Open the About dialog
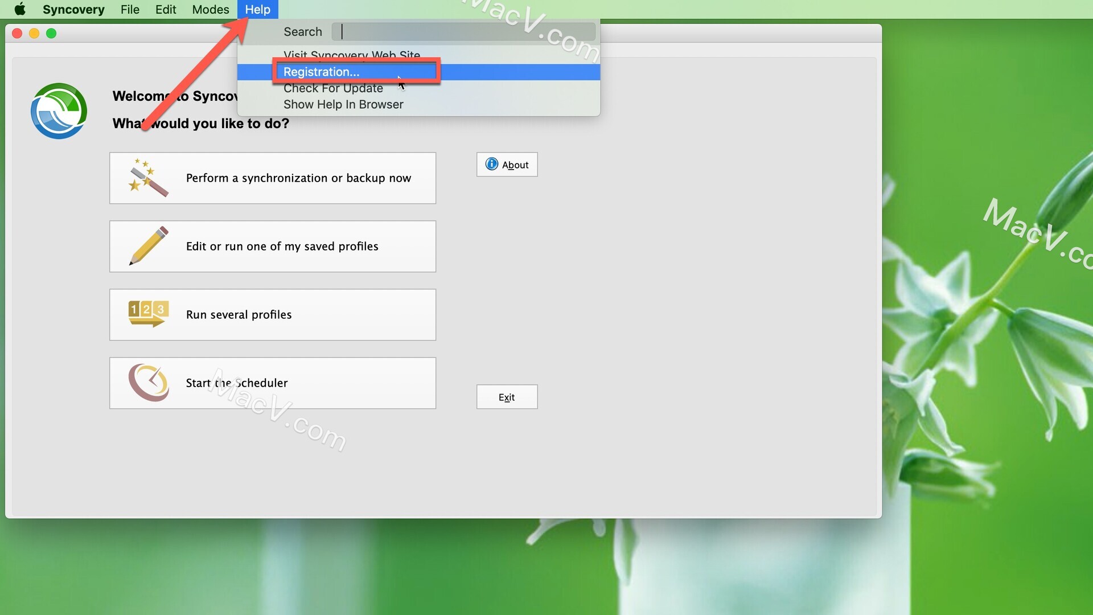The width and height of the screenshot is (1093, 615). tap(507, 165)
